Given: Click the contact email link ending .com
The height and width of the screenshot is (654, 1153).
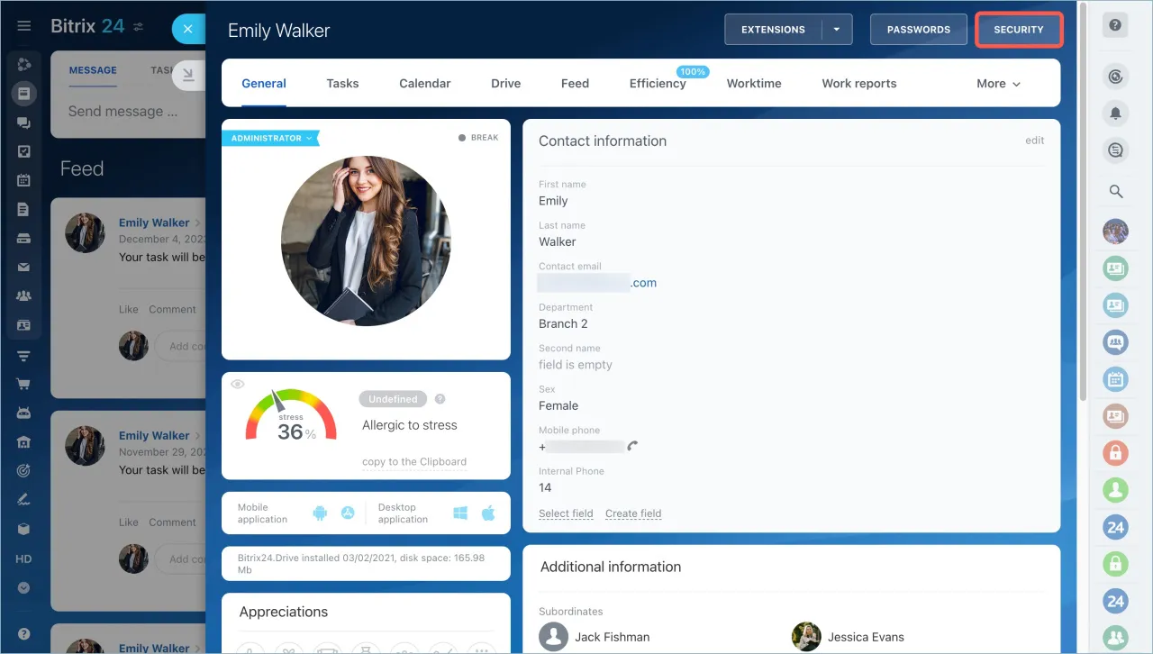Looking at the screenshot, I should (x=597, y=283).
